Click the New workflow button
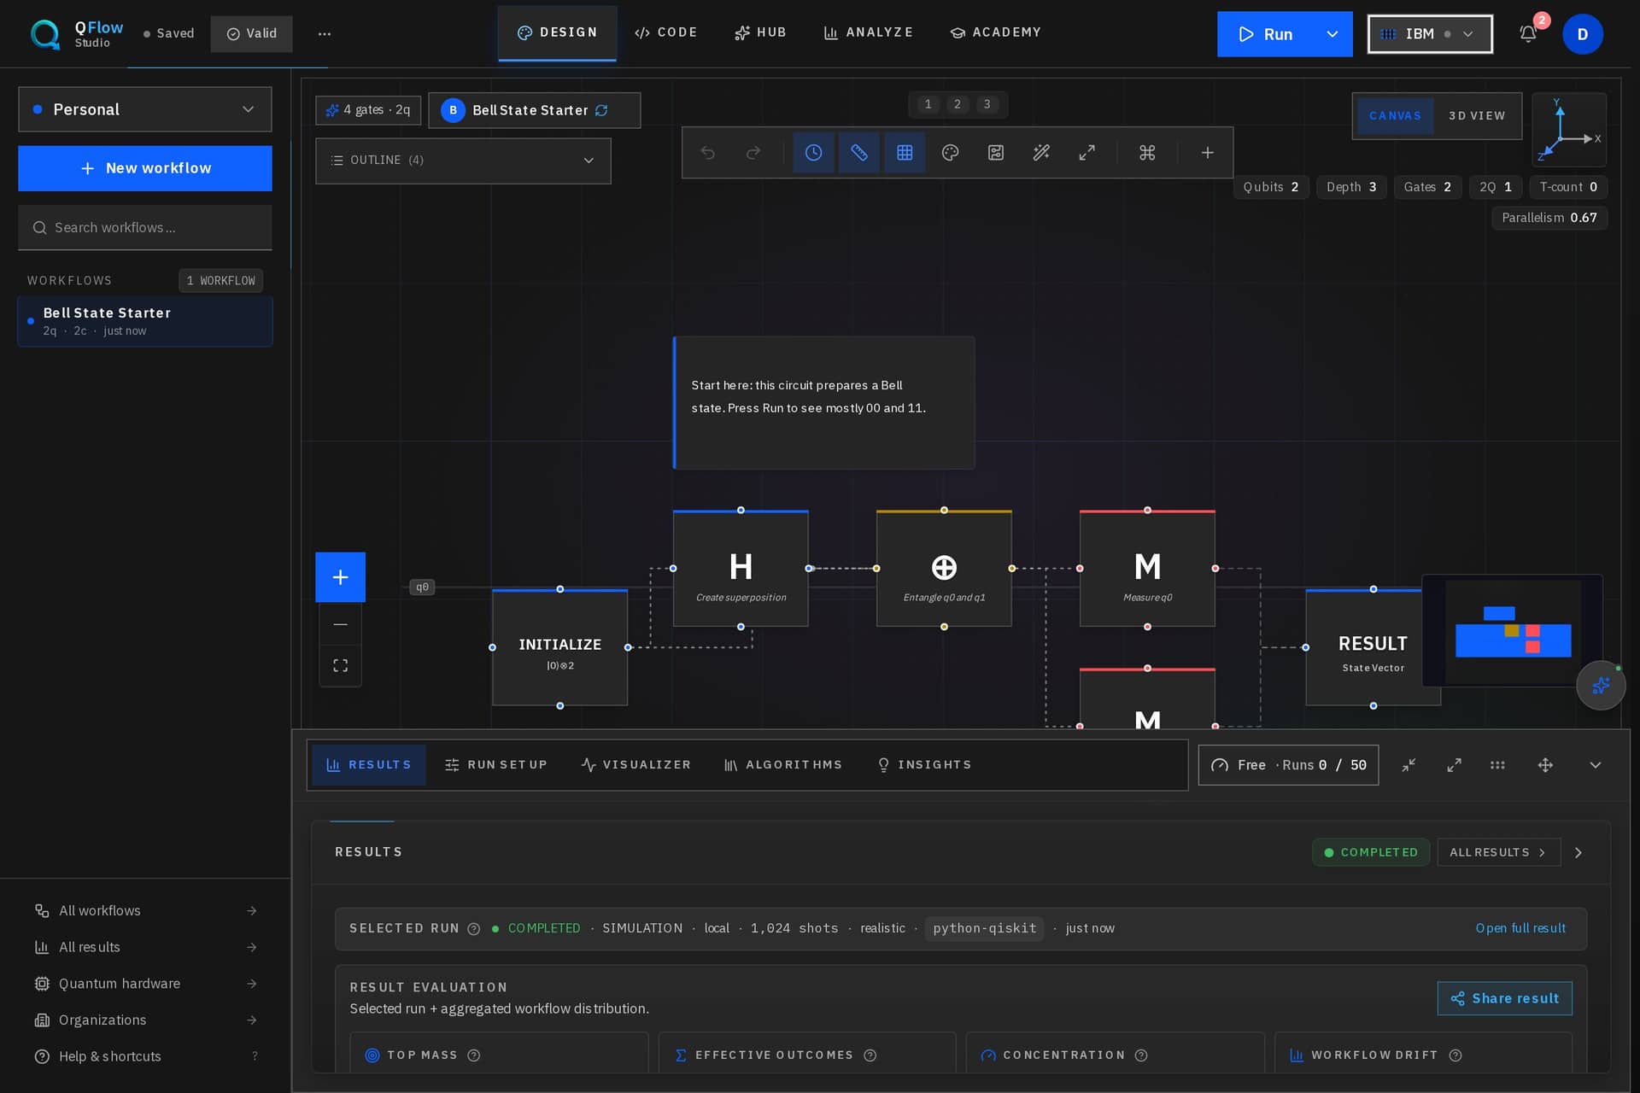 [145, 168]
